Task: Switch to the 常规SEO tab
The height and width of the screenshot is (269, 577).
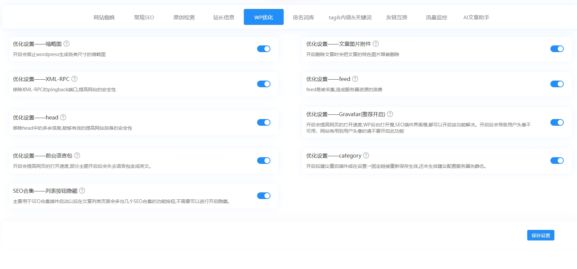Action: click(x=144, y=17)
